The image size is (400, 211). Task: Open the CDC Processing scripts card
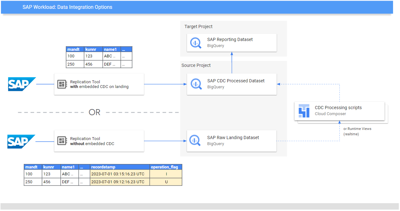[340, 111]
